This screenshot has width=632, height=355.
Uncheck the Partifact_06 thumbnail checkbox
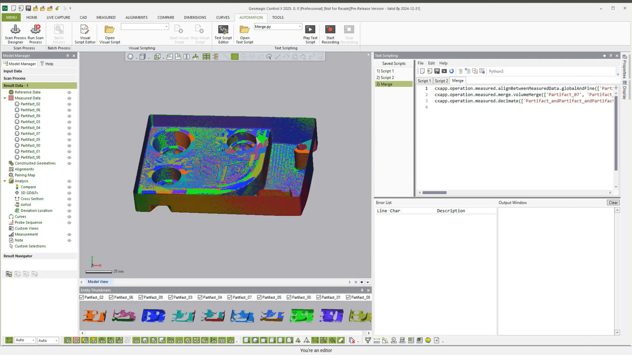111,297
